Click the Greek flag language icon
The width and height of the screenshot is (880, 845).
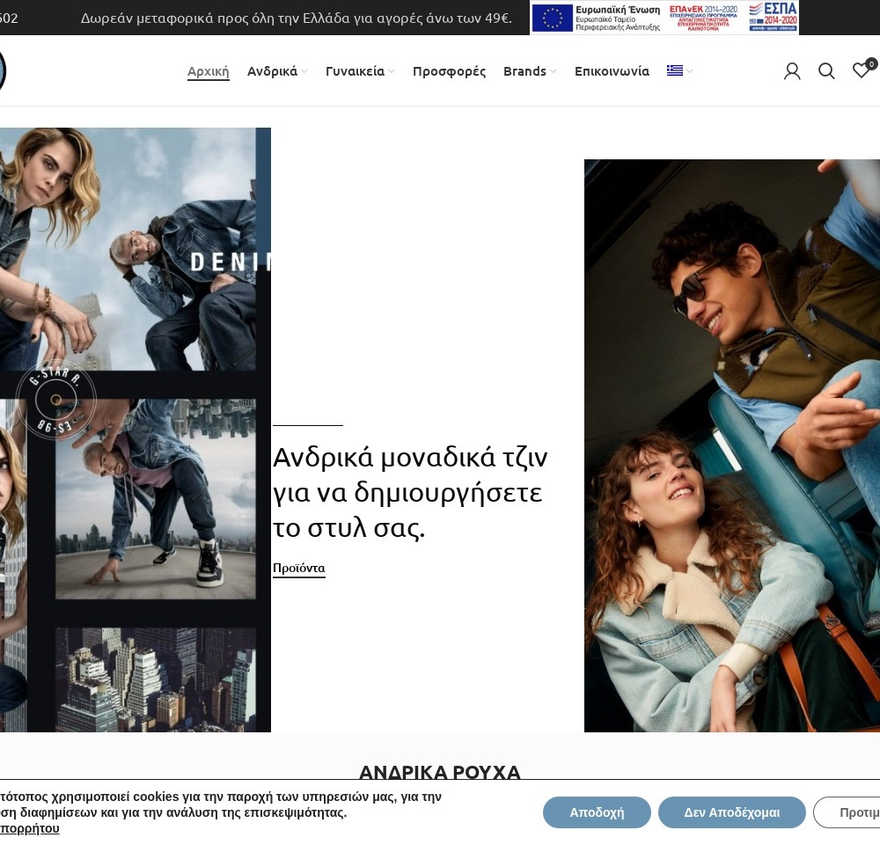click(675, 71)
